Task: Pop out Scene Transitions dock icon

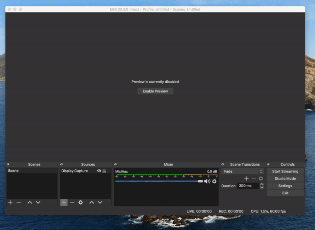Action: coord(222,164)
